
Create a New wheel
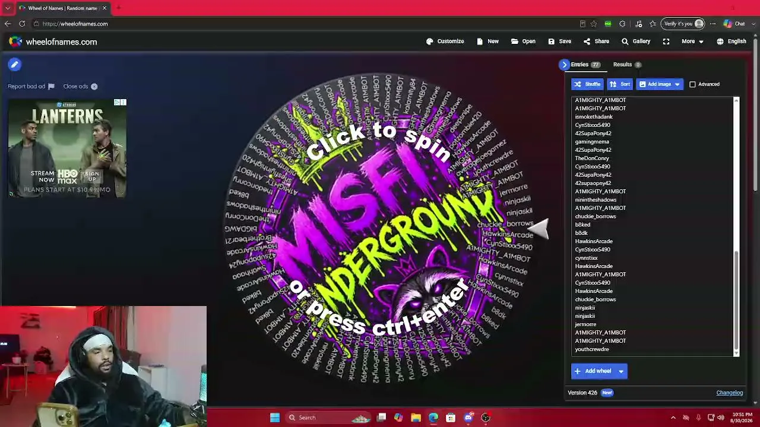coord(487,42)
